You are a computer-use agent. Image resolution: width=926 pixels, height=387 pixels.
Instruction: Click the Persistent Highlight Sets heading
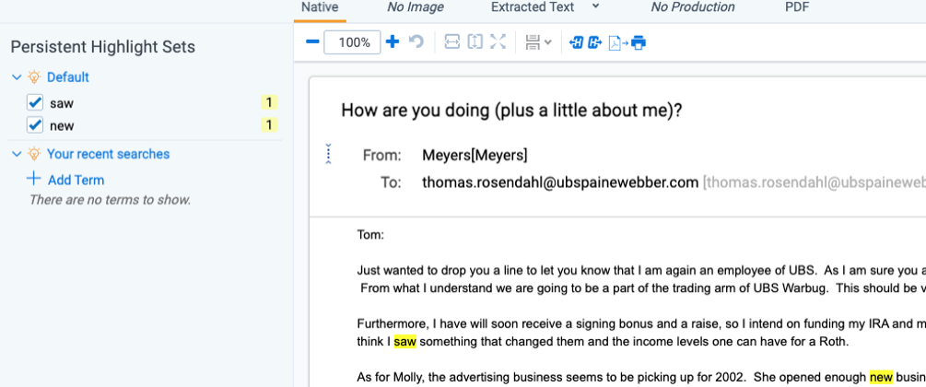pyautogui.click(x=103, y=47)
